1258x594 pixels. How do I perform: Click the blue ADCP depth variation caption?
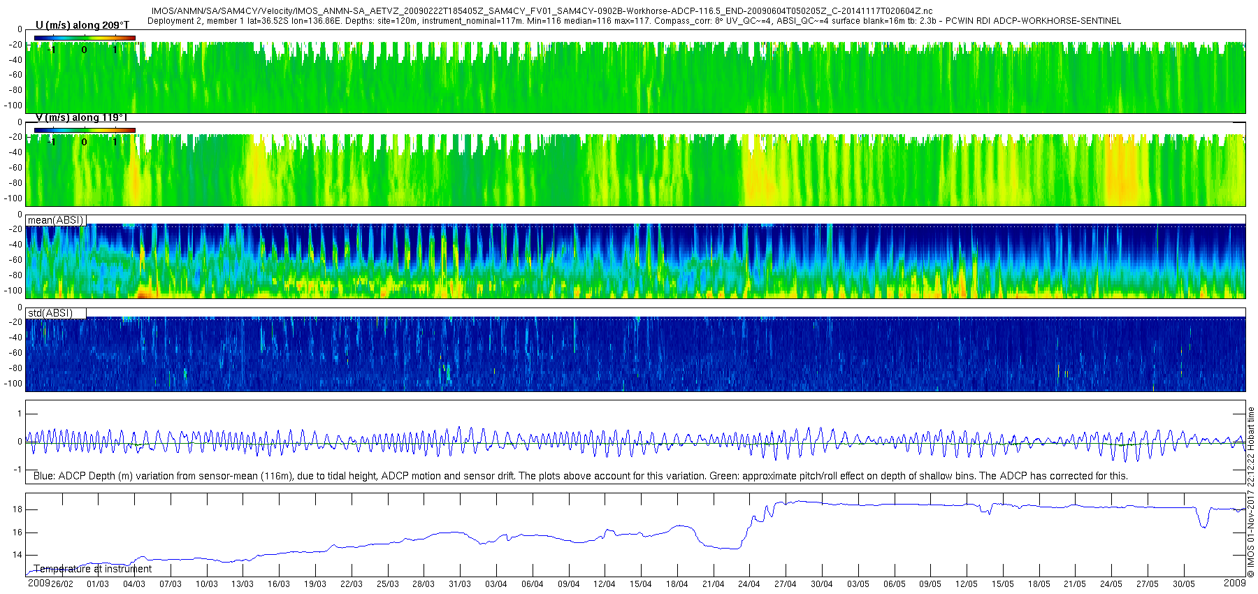(x=580, y=476)
